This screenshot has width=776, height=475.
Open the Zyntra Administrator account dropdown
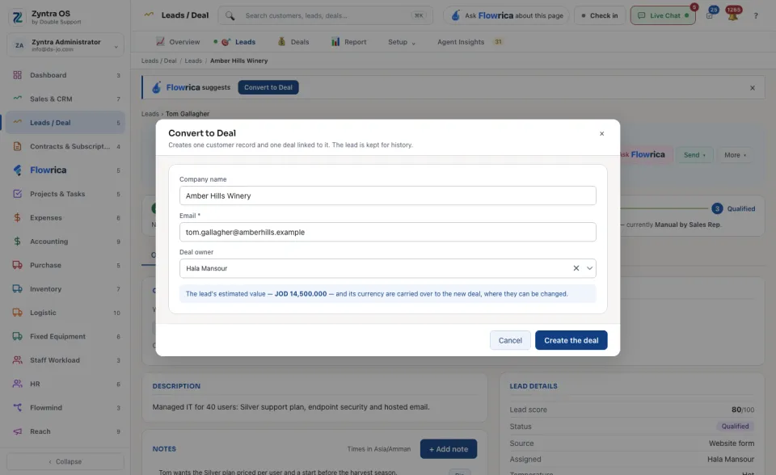65,45
